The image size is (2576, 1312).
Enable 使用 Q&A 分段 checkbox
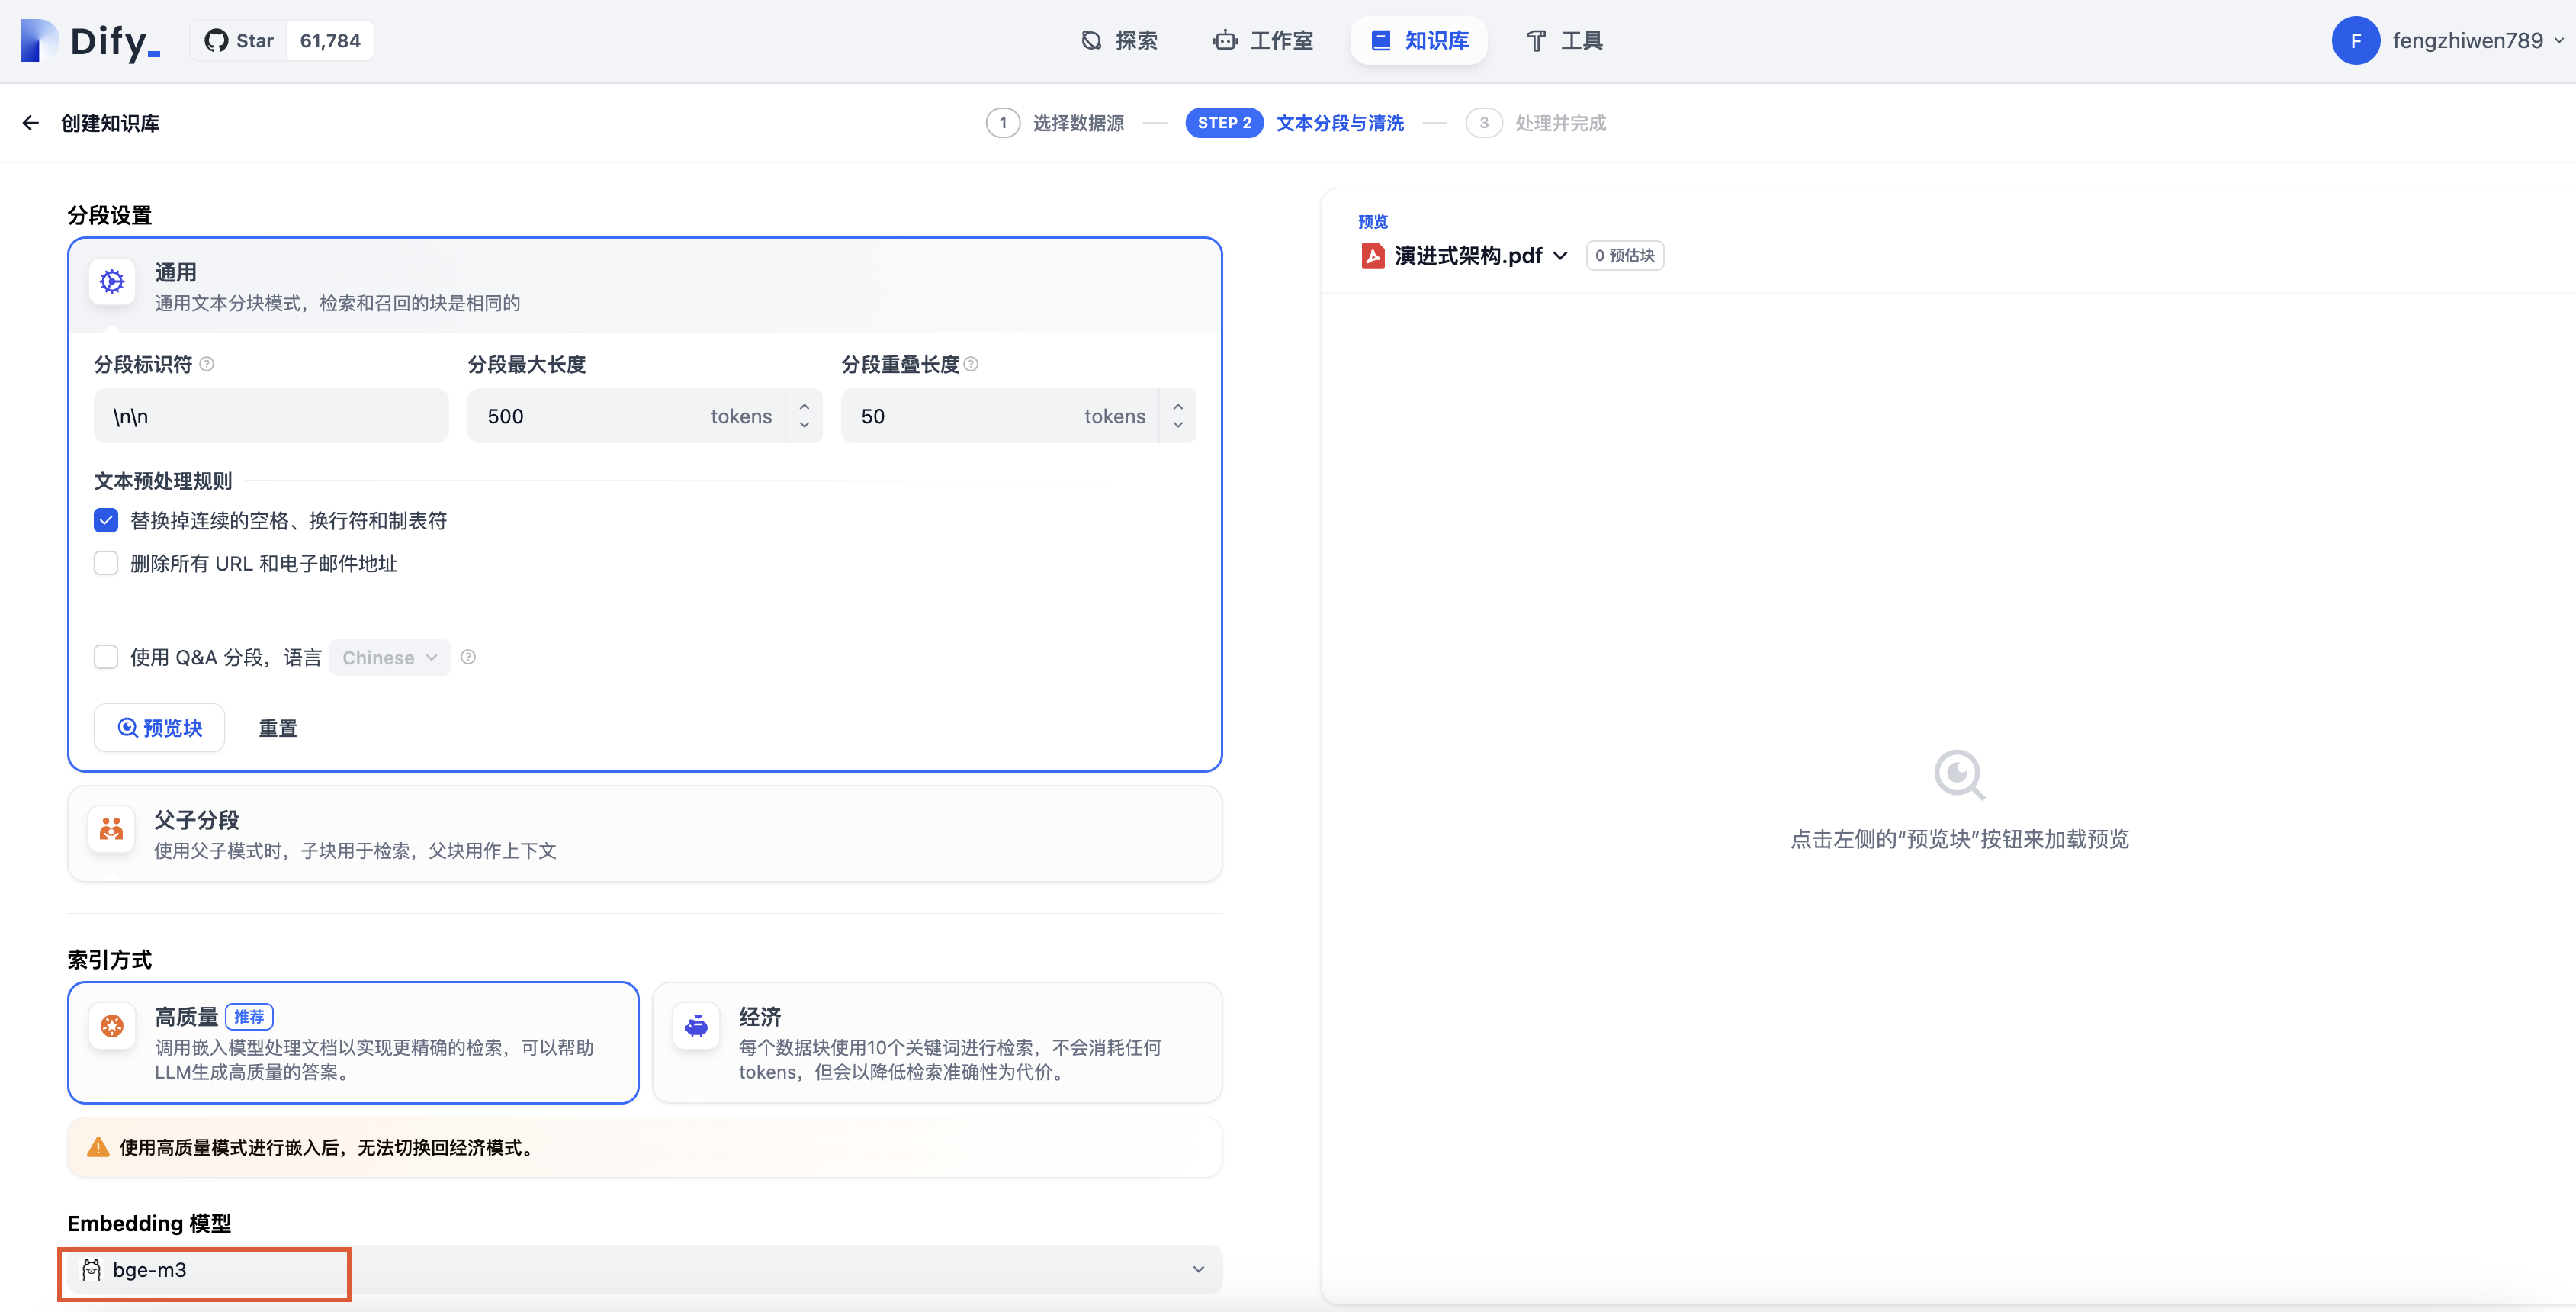point(106,657)
